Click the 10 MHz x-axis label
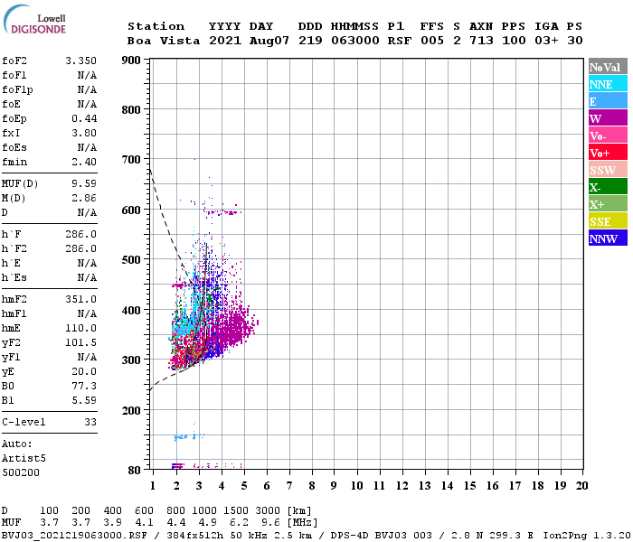633x542 pixels. (356, 486)
